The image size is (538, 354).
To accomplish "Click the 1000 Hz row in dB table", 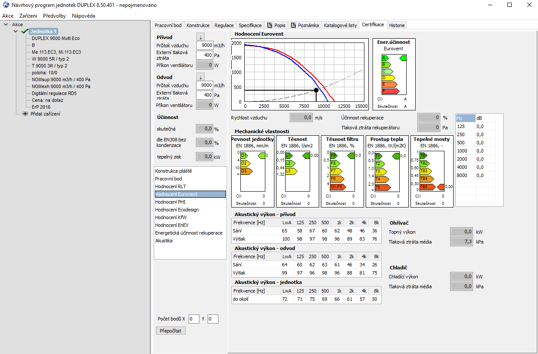I will [476, 151].
